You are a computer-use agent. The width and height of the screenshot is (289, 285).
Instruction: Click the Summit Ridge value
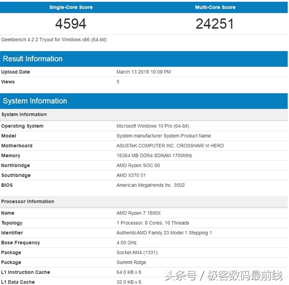pos(131,262)
